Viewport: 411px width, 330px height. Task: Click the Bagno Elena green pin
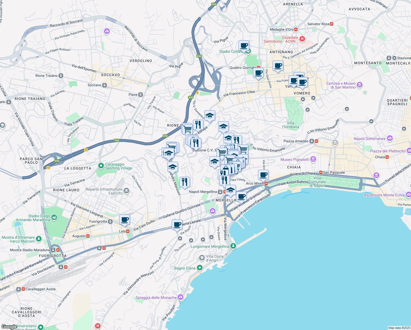click(200, 268)
